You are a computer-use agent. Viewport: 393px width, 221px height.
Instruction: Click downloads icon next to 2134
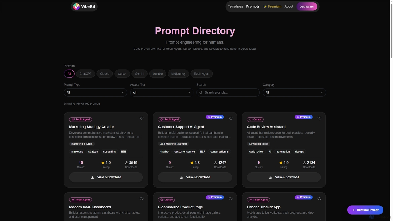point(305,163)
